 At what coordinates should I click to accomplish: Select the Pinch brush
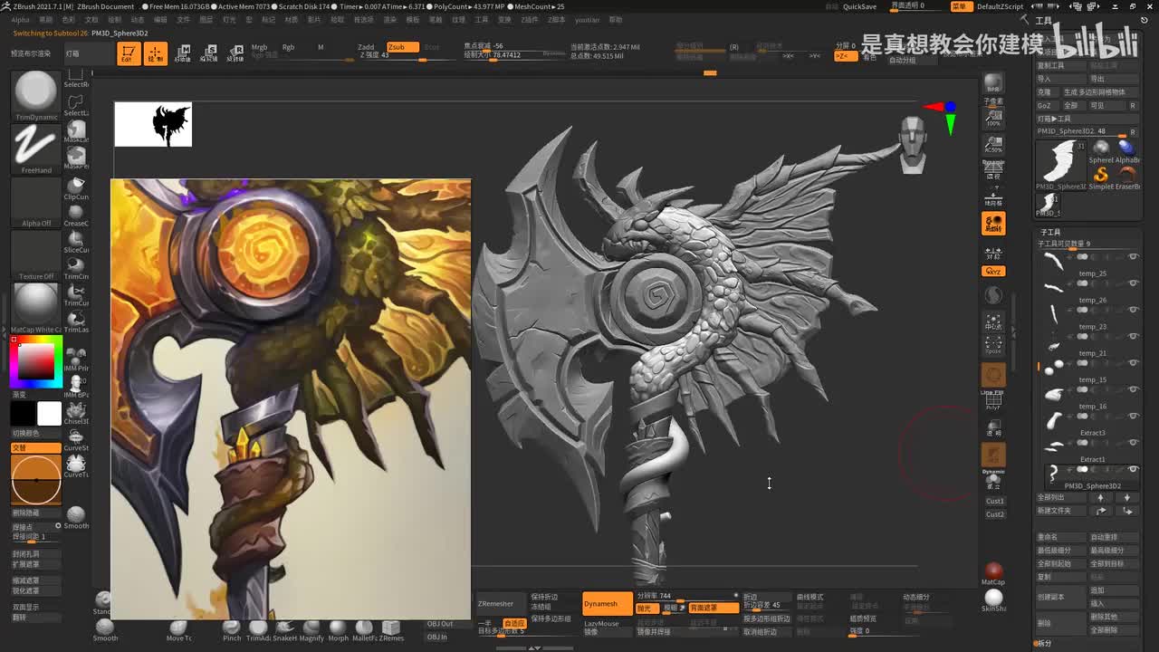232,630
